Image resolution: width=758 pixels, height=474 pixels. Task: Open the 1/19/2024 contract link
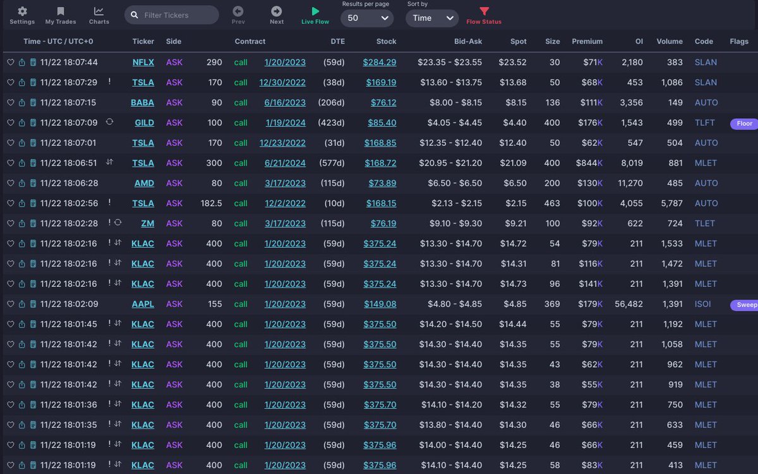[x=286, y=123]
